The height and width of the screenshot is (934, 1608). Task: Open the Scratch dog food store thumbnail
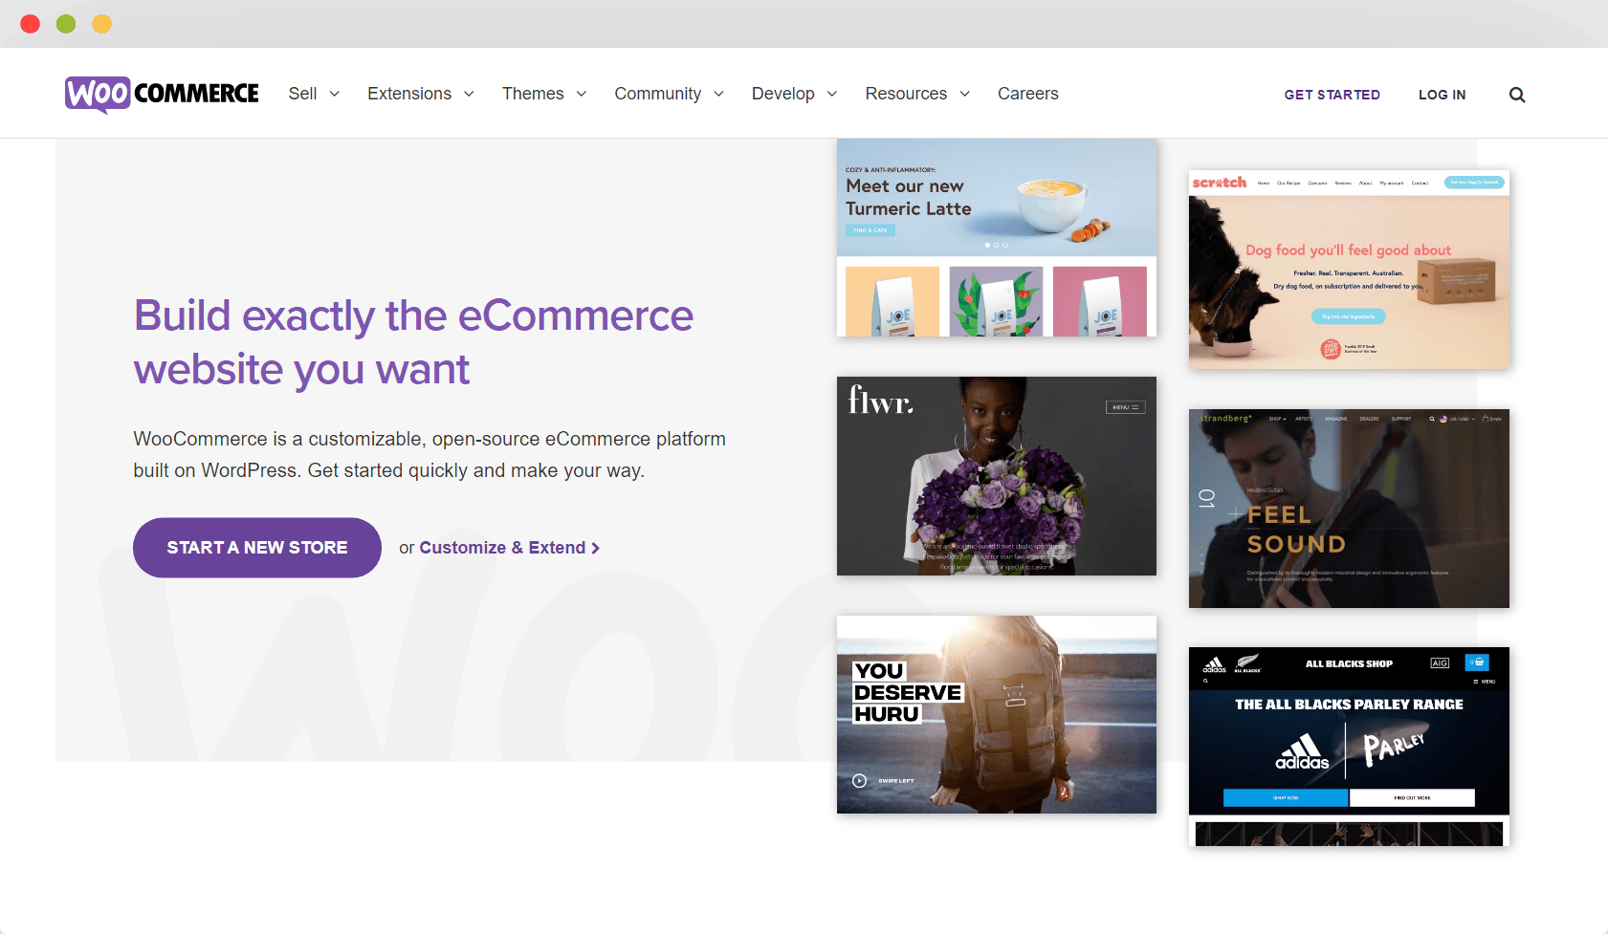click(x=1349, y=270)
